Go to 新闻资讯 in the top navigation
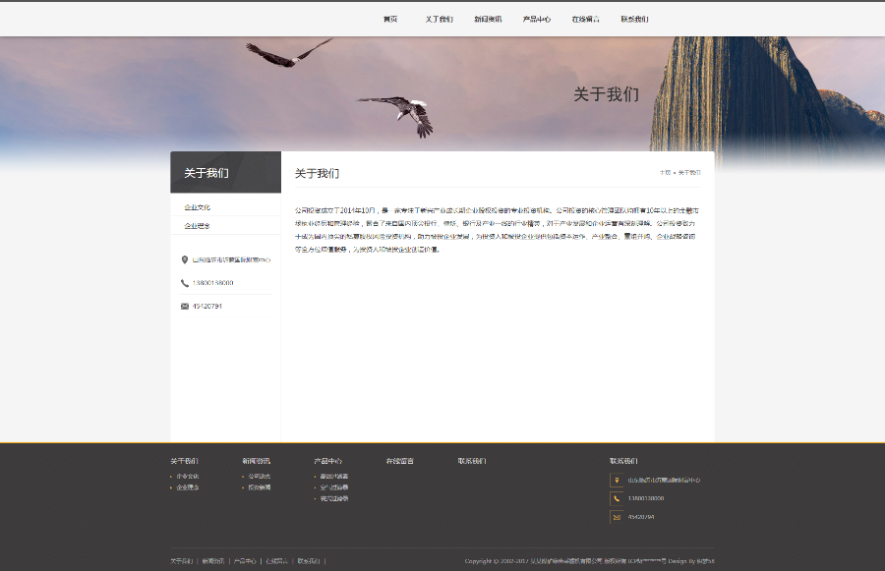Viewport: 885px width, 571px height. click(488, 20)
